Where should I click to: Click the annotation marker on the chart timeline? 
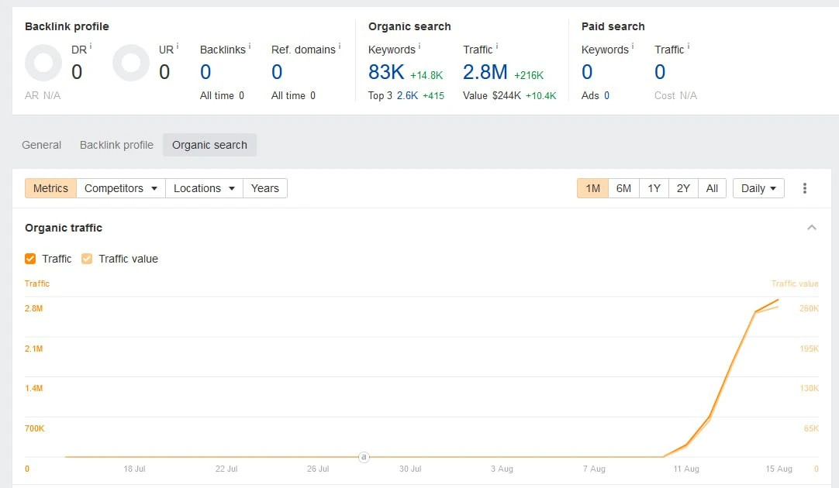[364, 457]
